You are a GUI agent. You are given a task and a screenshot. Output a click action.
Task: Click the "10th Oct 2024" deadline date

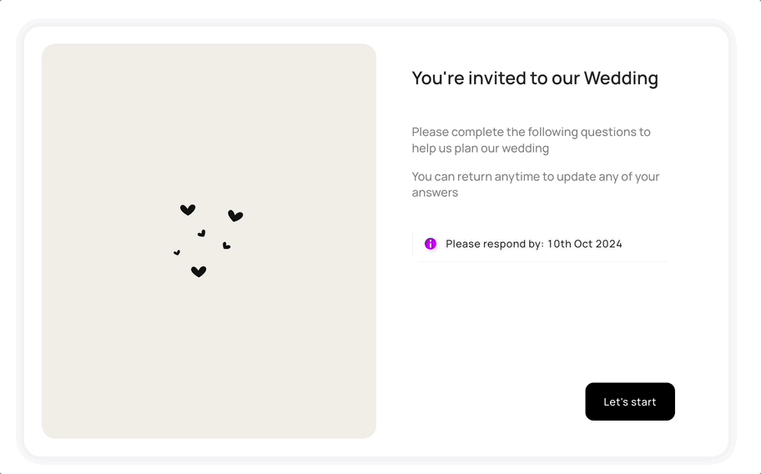[x=584, y=244]
